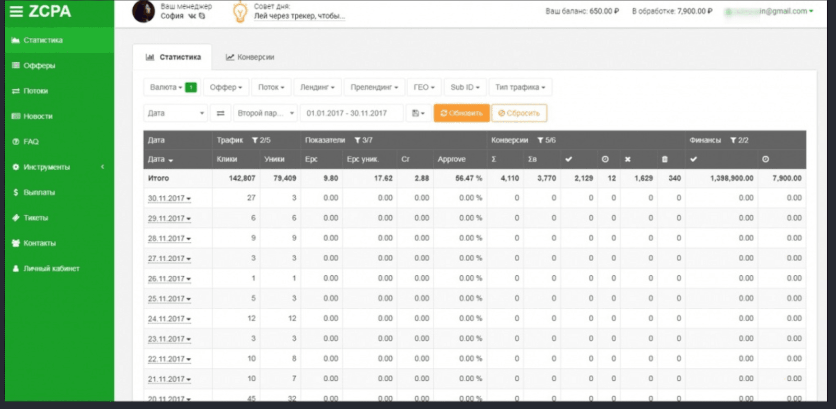
Task: Click the Конверсии column filter funnel icon
Action: (x=540, y=141)
